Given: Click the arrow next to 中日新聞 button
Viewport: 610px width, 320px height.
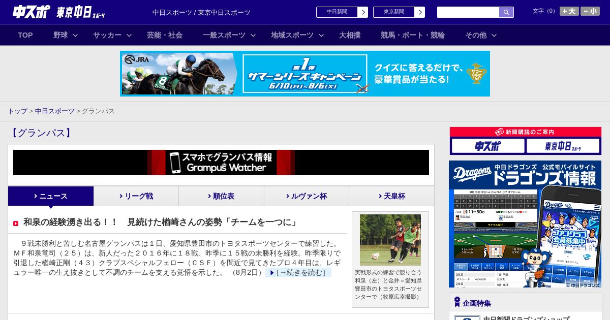Looking at the screenshot, I should coord(362,12).
